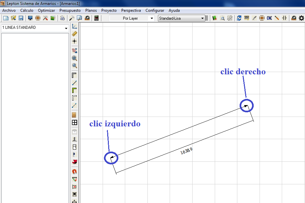
Task: Click the green triangle check tool
Action: pos(75,179)
